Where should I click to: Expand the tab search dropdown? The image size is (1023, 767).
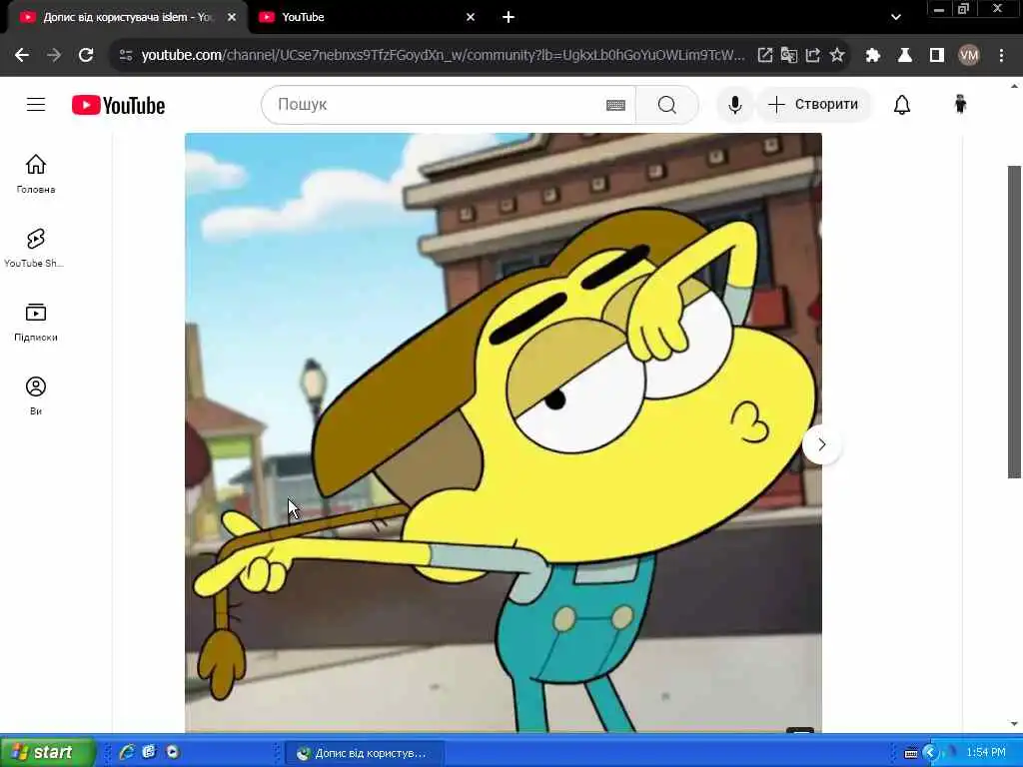[896, 18]
